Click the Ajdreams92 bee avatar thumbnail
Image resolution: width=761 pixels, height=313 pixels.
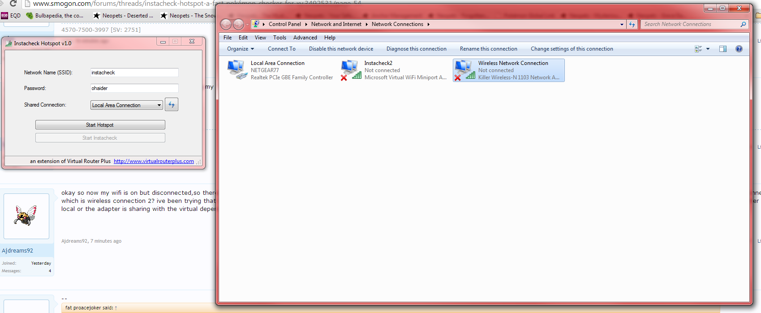(x=26, y=216)
